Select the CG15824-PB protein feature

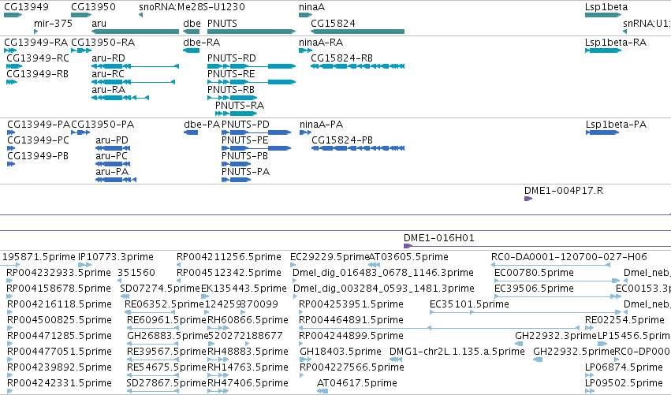(358, 148)
